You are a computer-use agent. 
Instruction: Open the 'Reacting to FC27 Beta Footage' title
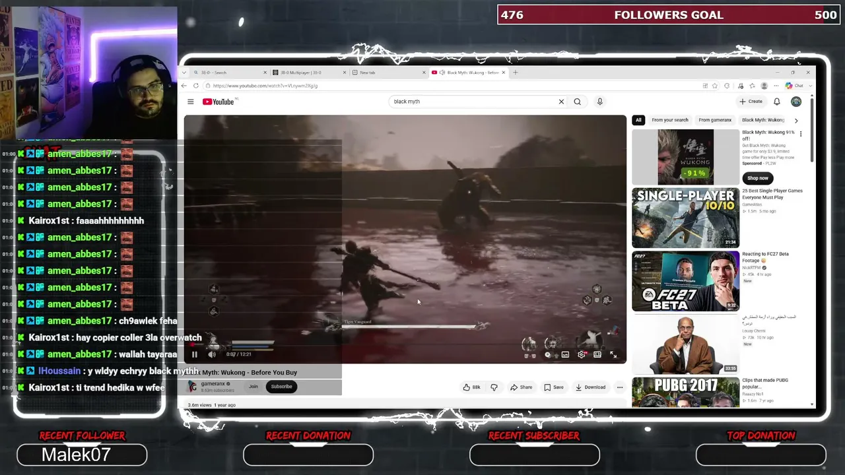tap(765, 257)
